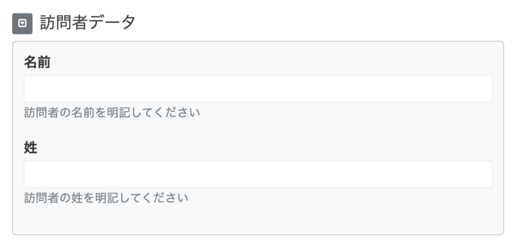Click the help text 訪問者の名前を明記してください
This screenshot has height=246, width=519.
click(112, 112)
